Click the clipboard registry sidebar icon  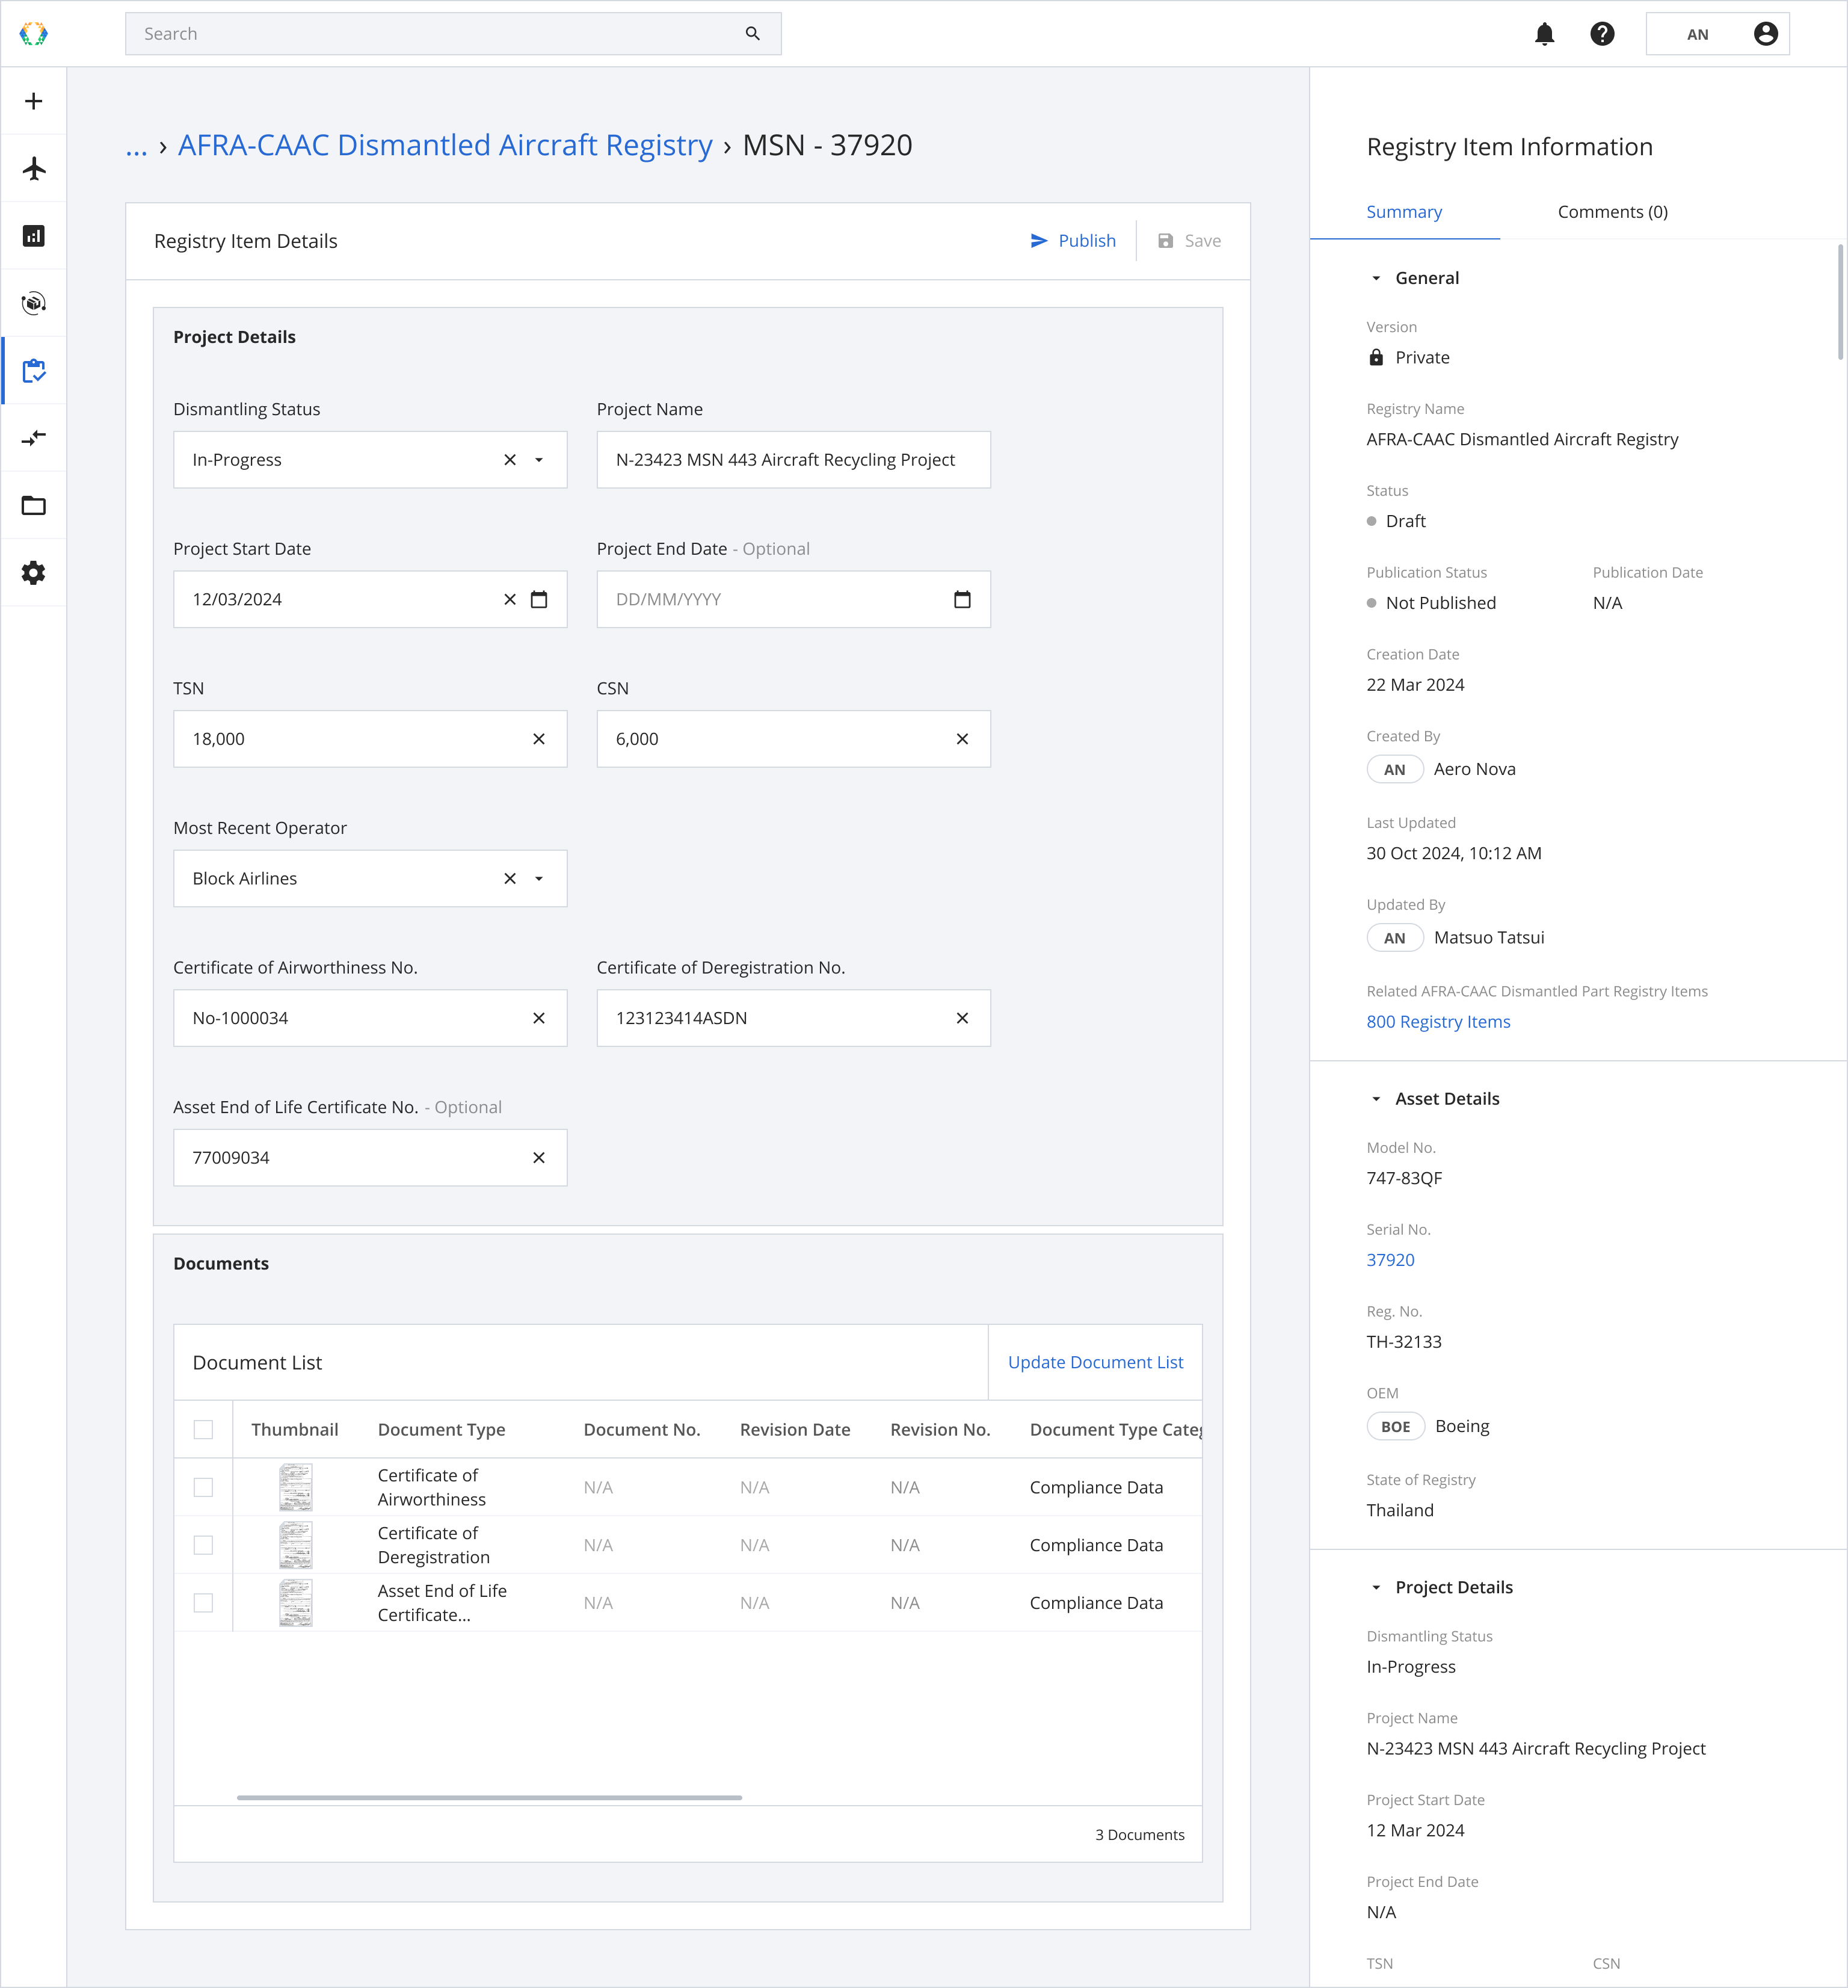34,371
